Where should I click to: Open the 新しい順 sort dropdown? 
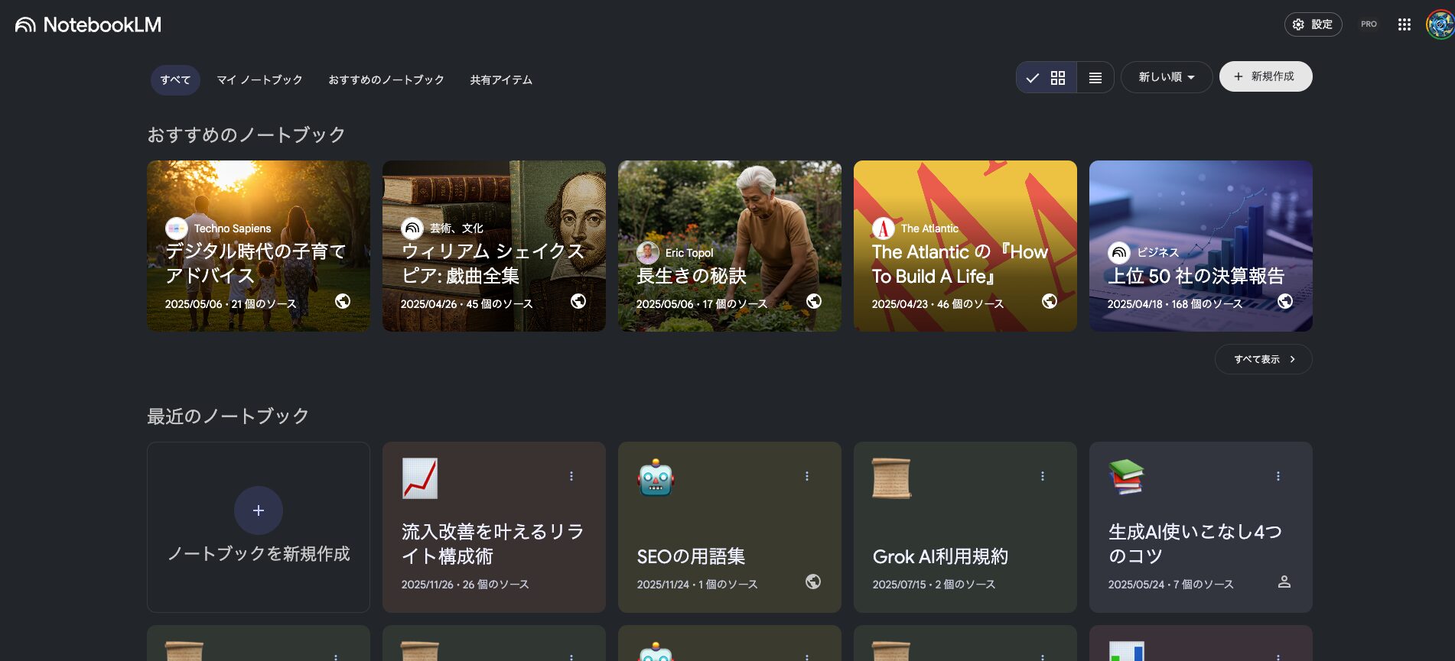[1166, 77]
